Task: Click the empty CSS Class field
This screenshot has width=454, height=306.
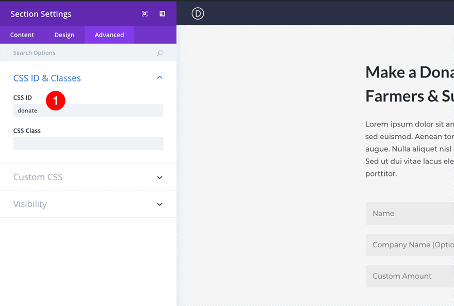Action: (x=88, y=143)
